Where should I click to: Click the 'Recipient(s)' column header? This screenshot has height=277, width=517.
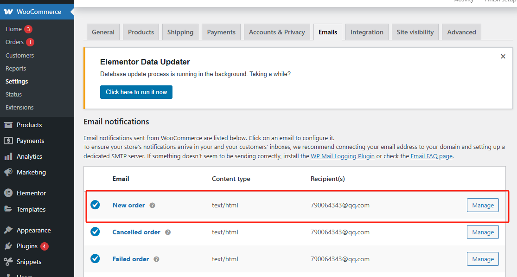click(328, 179)
